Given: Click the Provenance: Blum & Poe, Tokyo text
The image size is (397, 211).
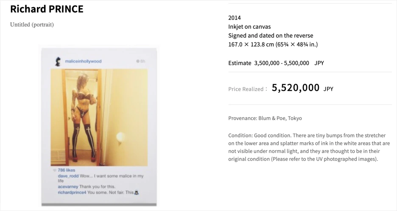Looking at the screenshot, I should pyautogui.click(x=265, y=118).
